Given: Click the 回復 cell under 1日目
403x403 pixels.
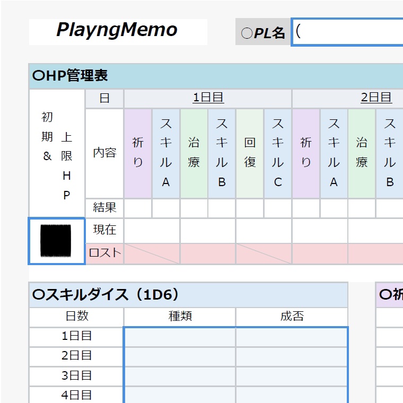Looking at the screenshot, I should pyautogui.click(x=250, y=153).
